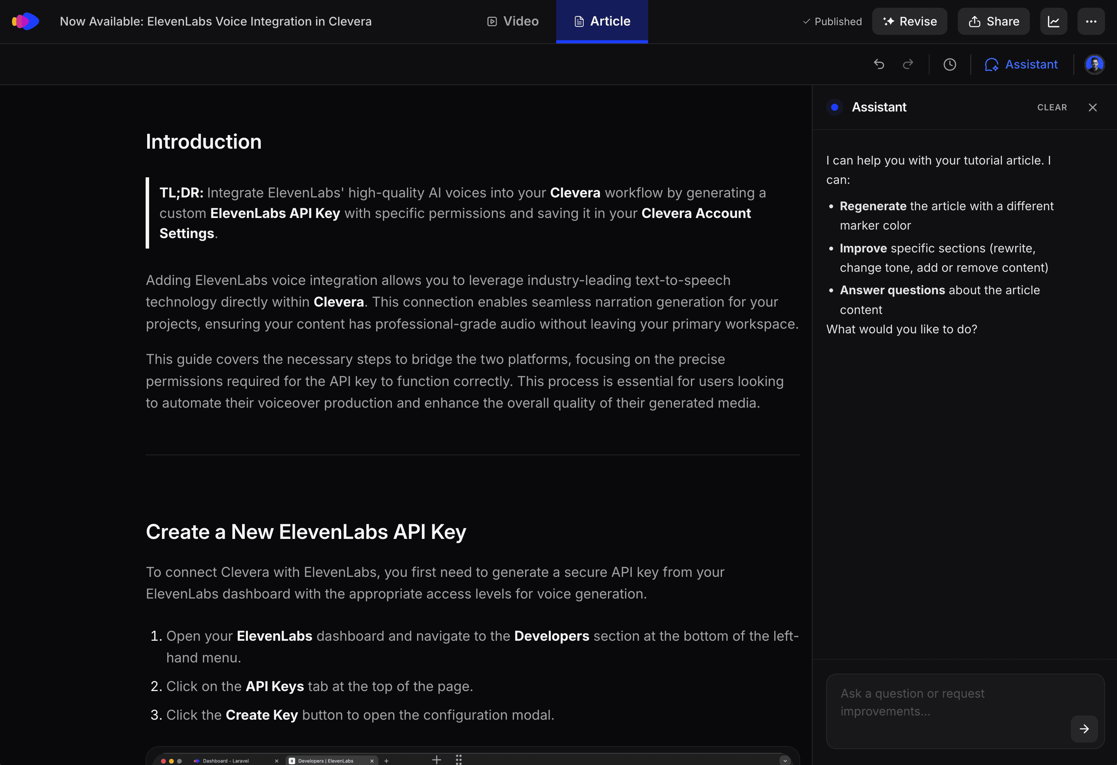Toggle the Assistant toolbar button
Image resolution: width=1117 pixels, height=765 pixels.
1021,64
